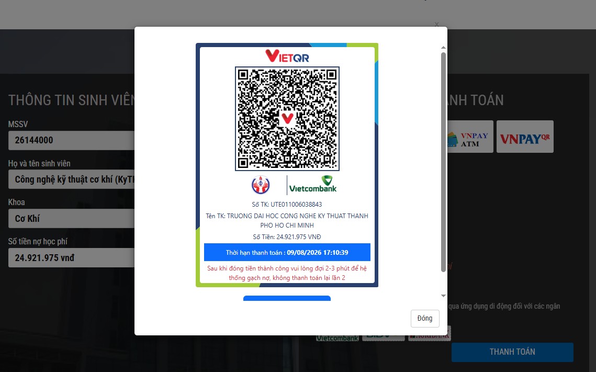Click the student name field
Image resolution: width=596 pixels, height=372 pixels.
[x=72, y=179]
